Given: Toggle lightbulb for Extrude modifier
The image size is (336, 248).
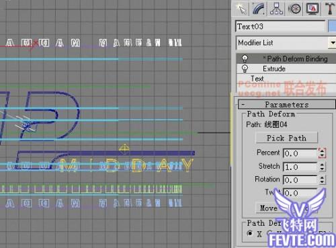Looking at the screenshot, I should [x=245, y=69].
